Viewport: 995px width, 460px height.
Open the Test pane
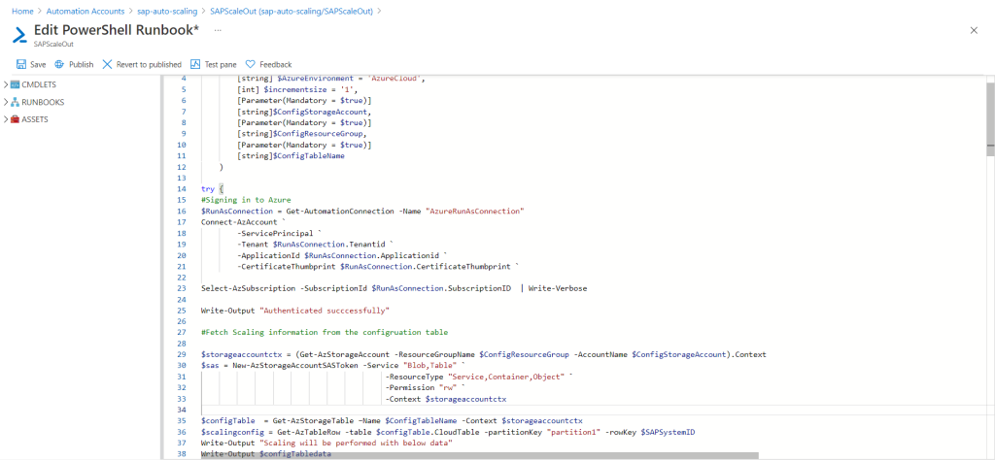(x=213, y=65)
